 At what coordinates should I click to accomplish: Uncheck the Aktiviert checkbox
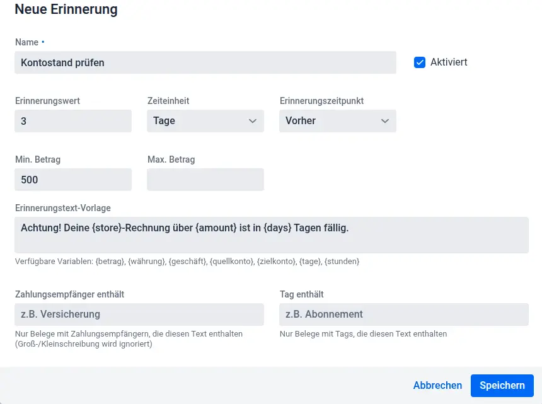tap(420, 62)
